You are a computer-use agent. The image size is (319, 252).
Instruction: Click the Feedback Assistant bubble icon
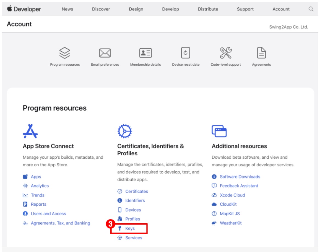214,186
